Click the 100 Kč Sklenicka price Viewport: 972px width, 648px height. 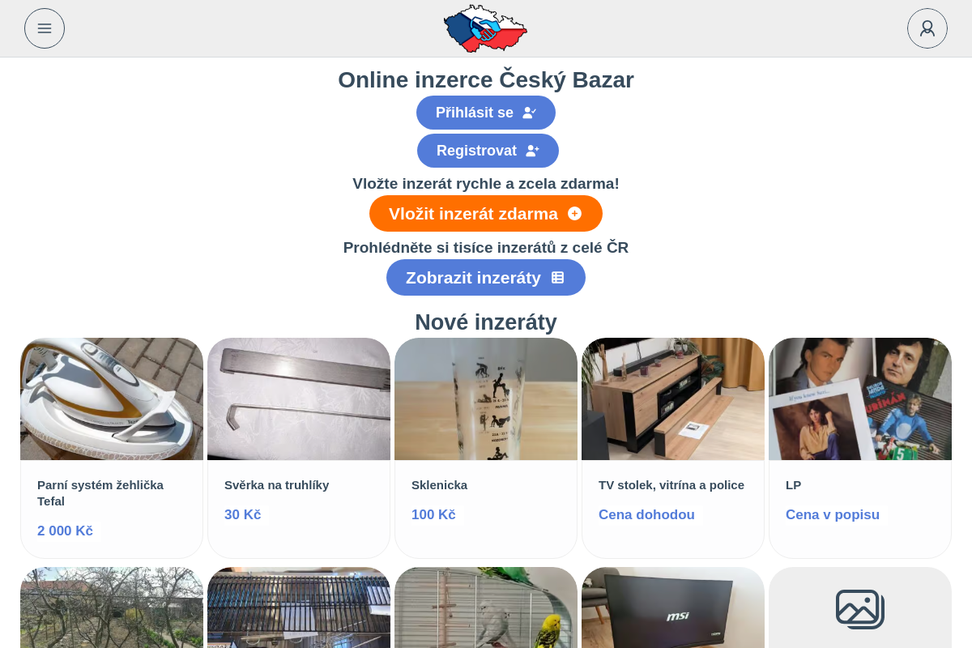[x=433, y=515]
